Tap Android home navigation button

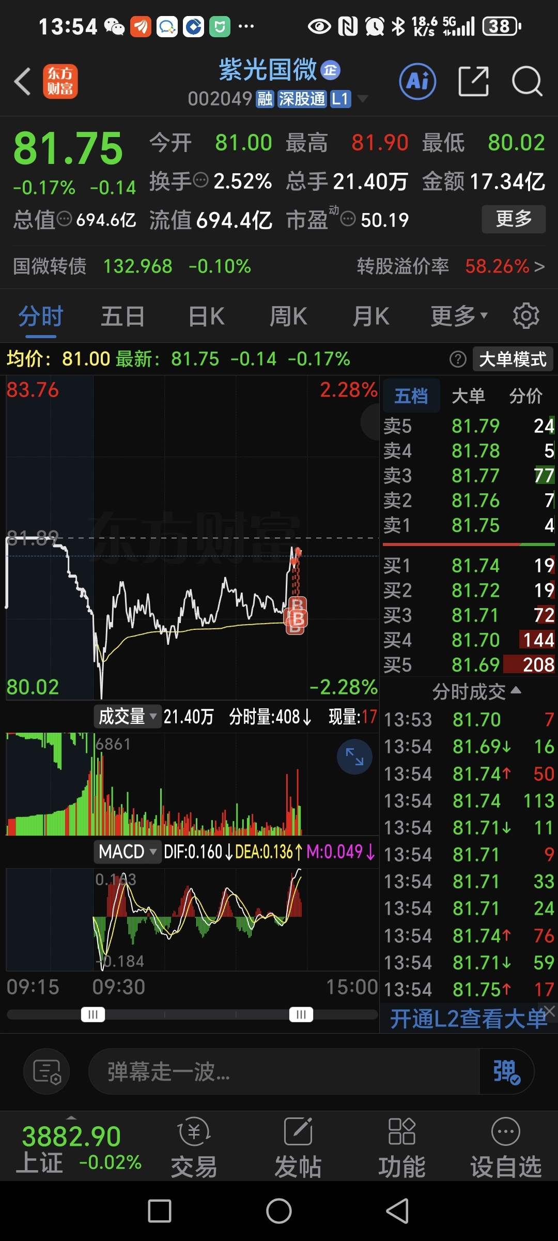(x=279, y=1211)
